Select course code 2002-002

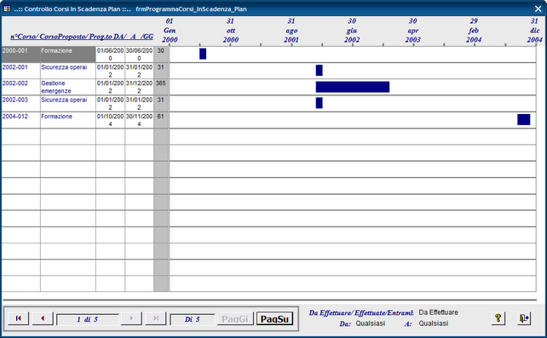15,83
